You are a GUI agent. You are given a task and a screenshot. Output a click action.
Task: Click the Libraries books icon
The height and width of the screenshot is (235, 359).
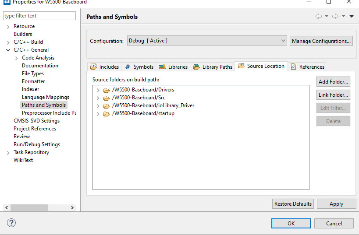(x=162, y=67)
